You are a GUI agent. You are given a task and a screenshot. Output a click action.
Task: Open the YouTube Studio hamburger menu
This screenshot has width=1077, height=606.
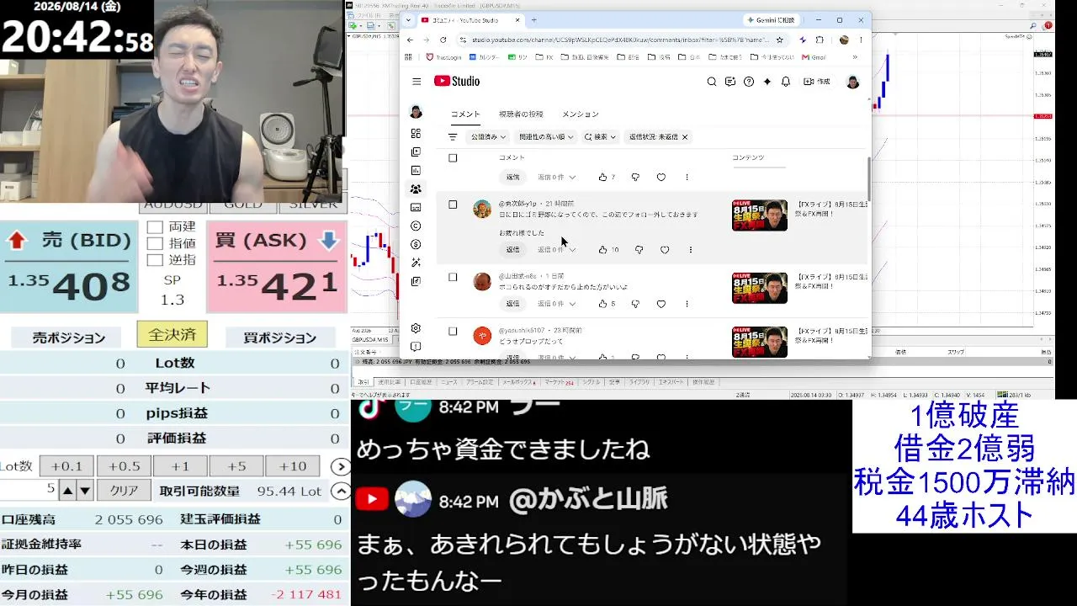pos(416,82)
